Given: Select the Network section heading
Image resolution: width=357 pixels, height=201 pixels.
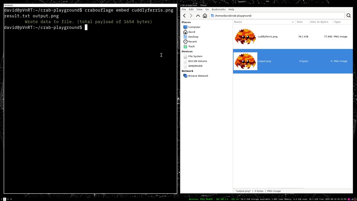Looking at the screenshot, I should 187,71.
